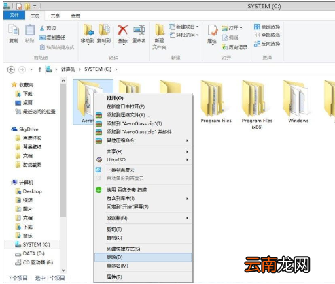The height and width of the screenshot is (284, 335).
Task: Expand the ribbon 打开 dropdown arrow
Action: tap(241, 28)
